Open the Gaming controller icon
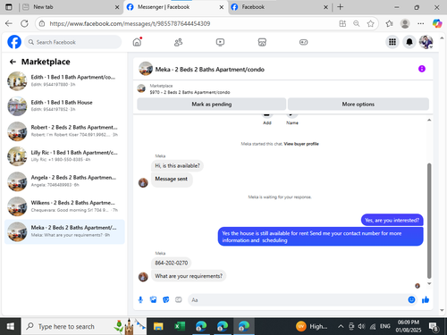The width and height of the screenshot is (447, 335). 303,42
